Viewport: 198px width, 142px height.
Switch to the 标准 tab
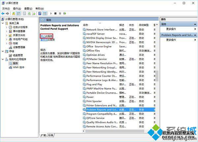coord(51,135)
